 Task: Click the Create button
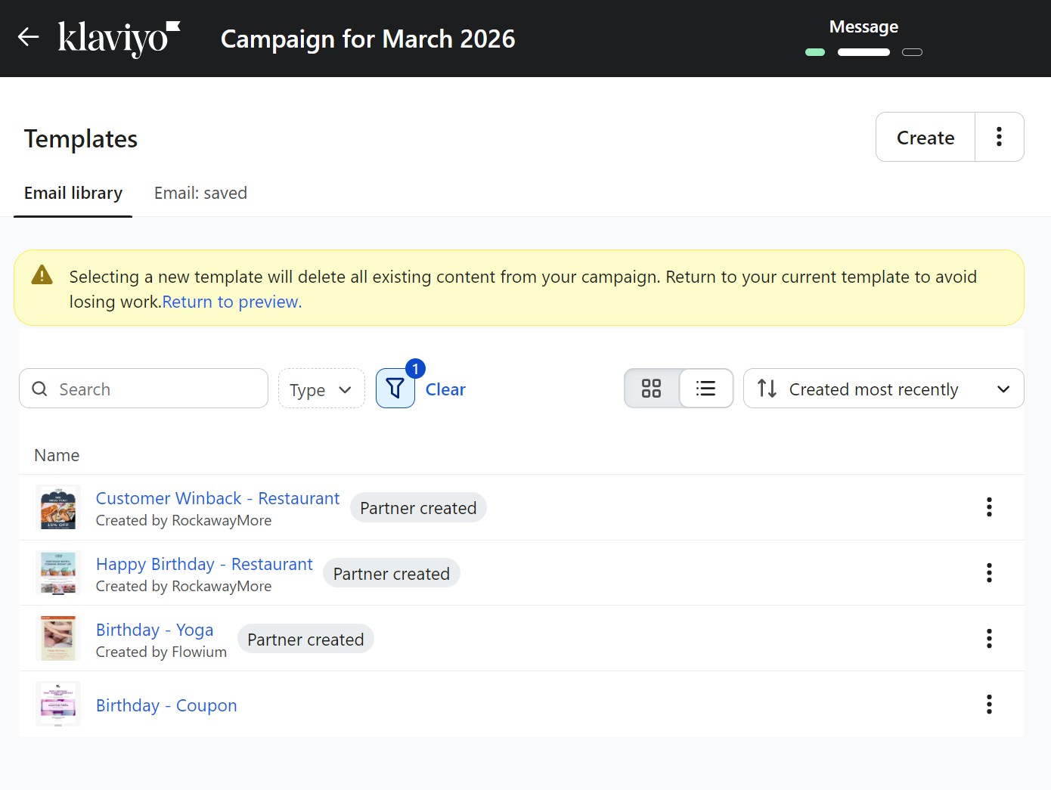point(925,138)
